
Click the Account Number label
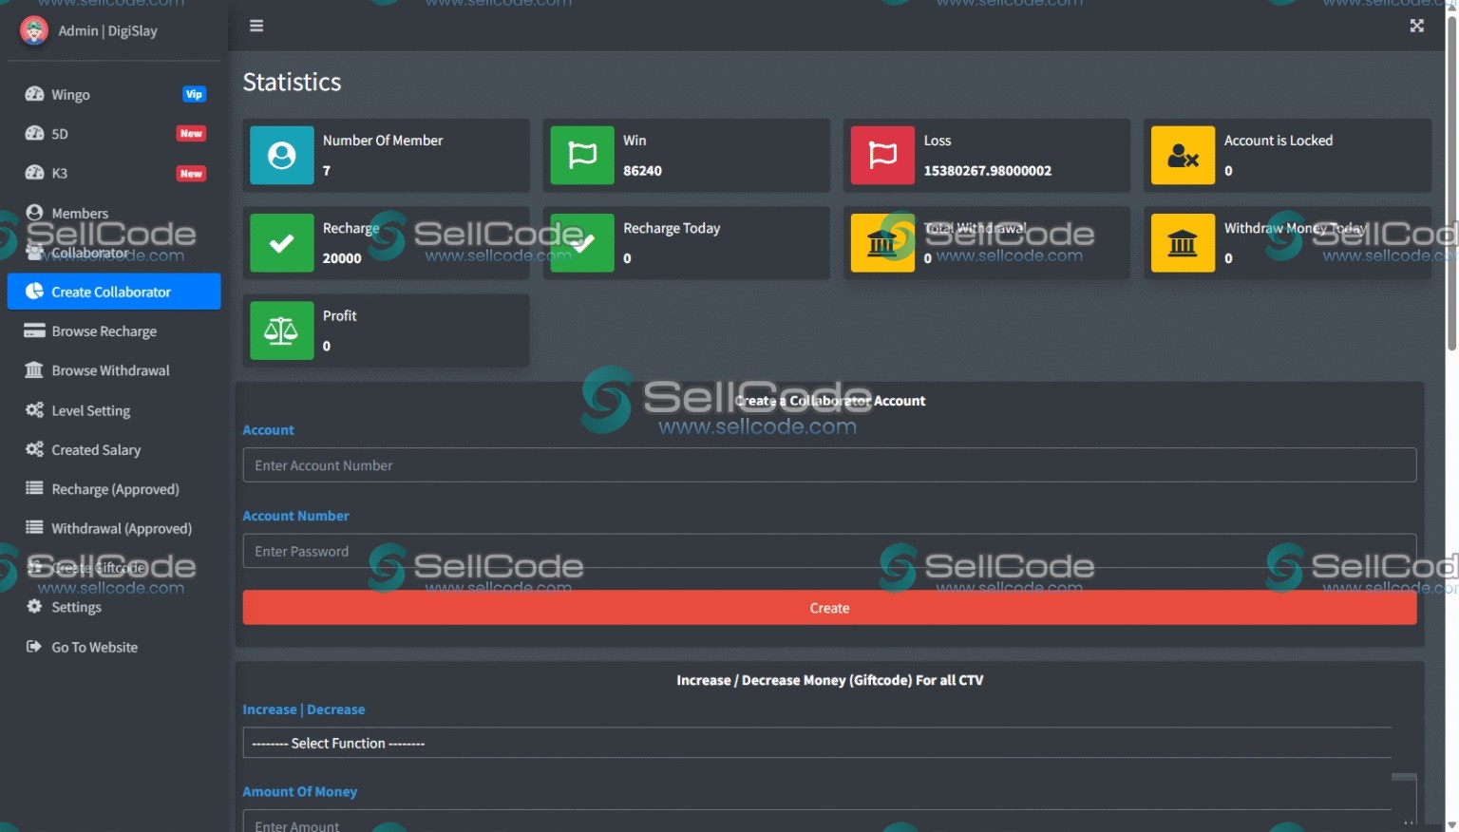[x=295, y=516]
